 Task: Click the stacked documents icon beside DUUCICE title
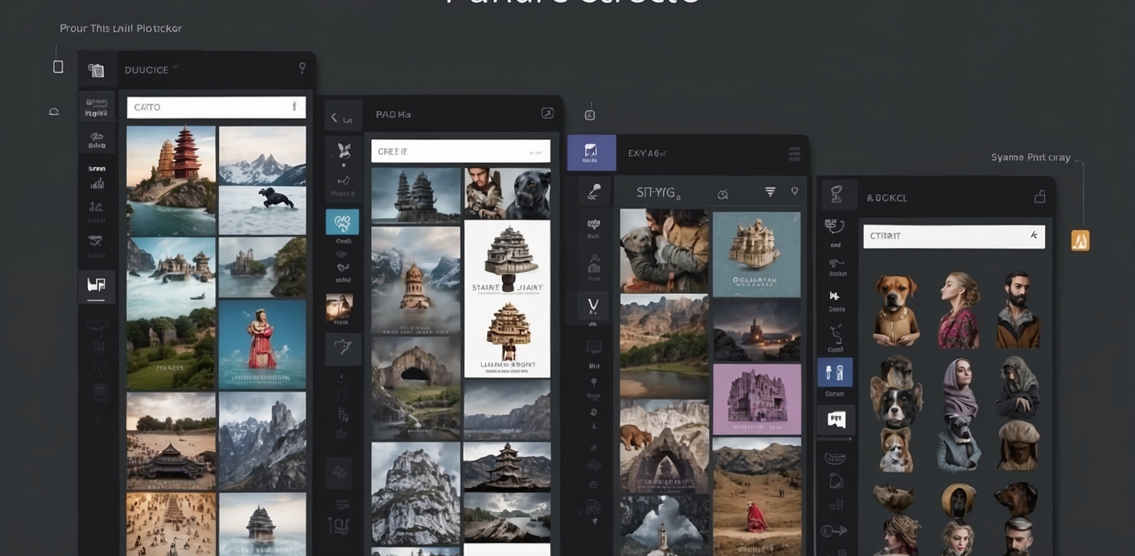[x=96, y=70]
